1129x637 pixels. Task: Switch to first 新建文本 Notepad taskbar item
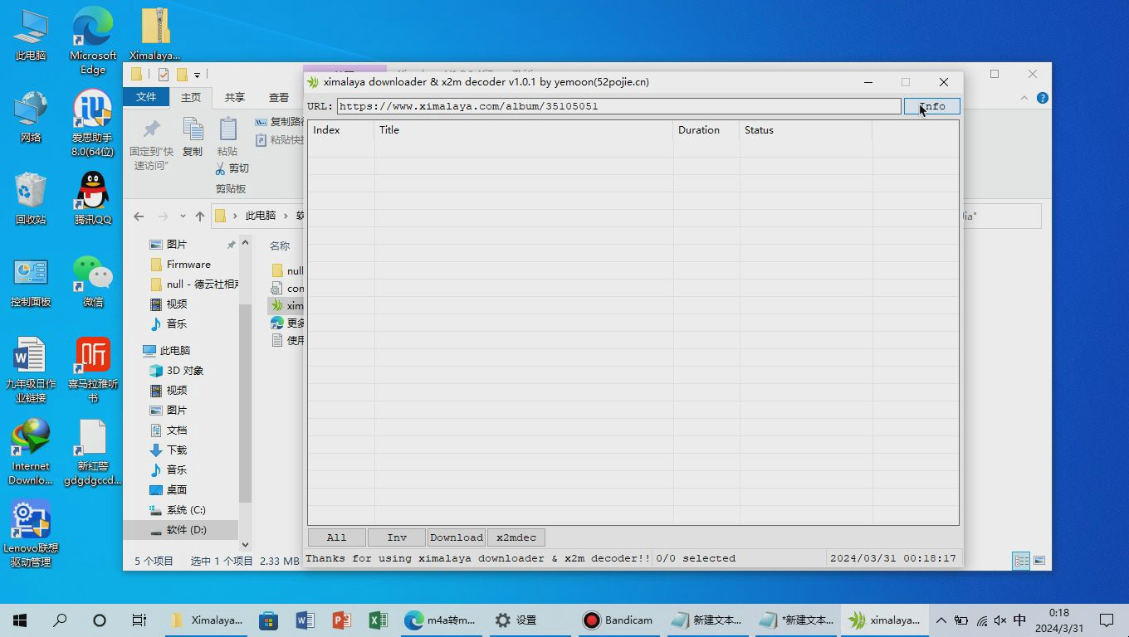point(706,620)
